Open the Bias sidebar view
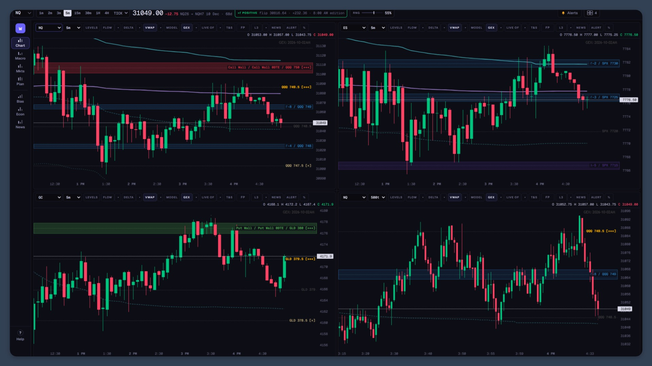Image resolution: width=652 pixels, height=366 pixels. pyautogui.click(x=20, y=99)
